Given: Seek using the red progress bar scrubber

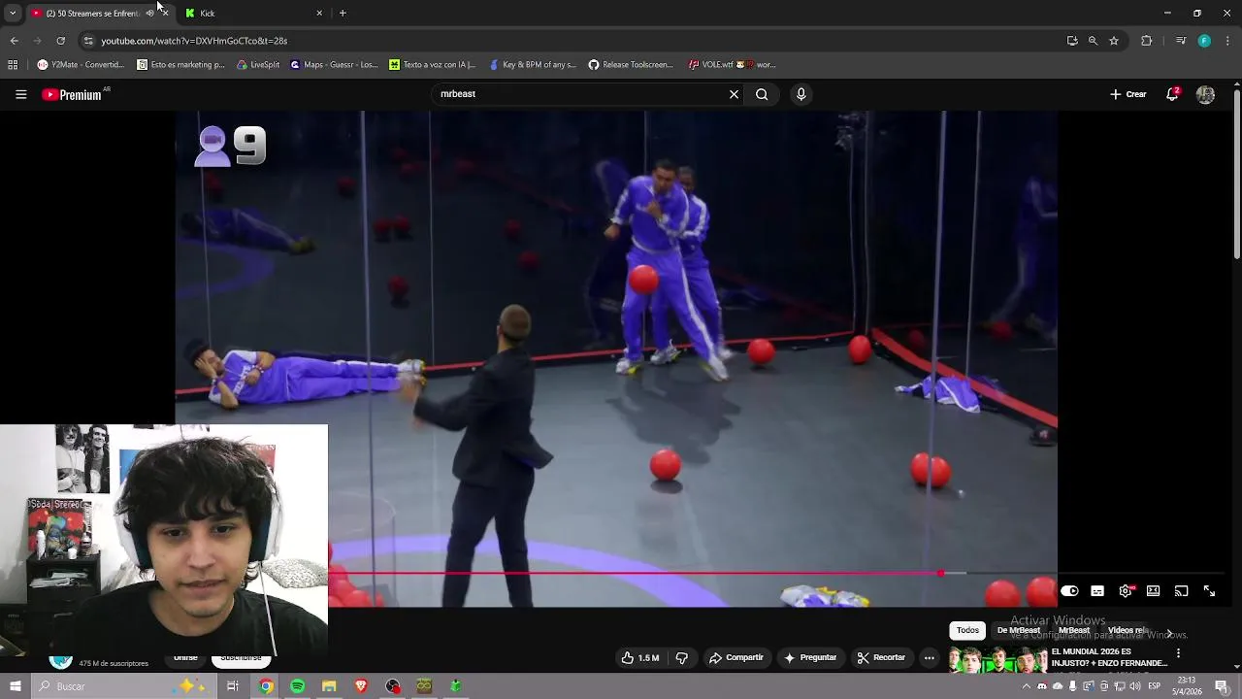Looking at the screenshot, I should click(941, 574).
